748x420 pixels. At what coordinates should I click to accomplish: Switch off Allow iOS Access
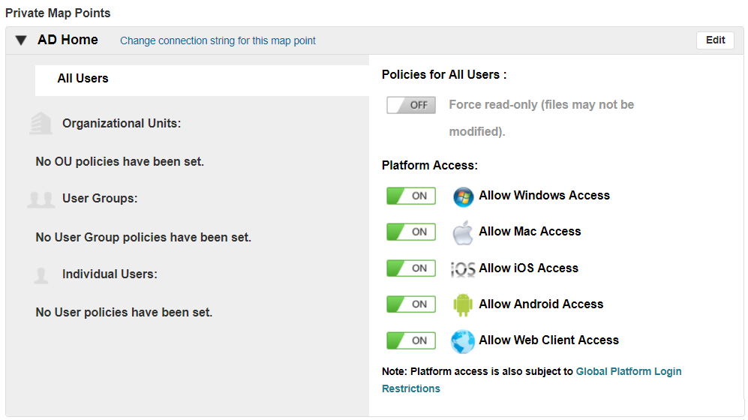[411, 268]
